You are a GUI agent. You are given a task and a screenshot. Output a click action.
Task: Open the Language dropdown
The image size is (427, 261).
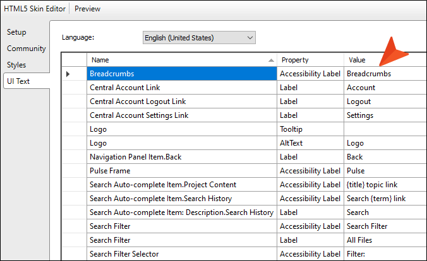[x=198, y=38]
